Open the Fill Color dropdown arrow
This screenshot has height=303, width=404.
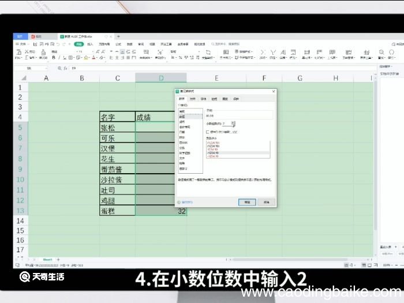(89, 58)
